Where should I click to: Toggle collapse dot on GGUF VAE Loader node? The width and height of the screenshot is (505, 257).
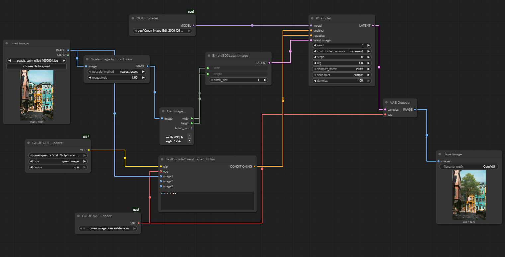pos(78,216)
